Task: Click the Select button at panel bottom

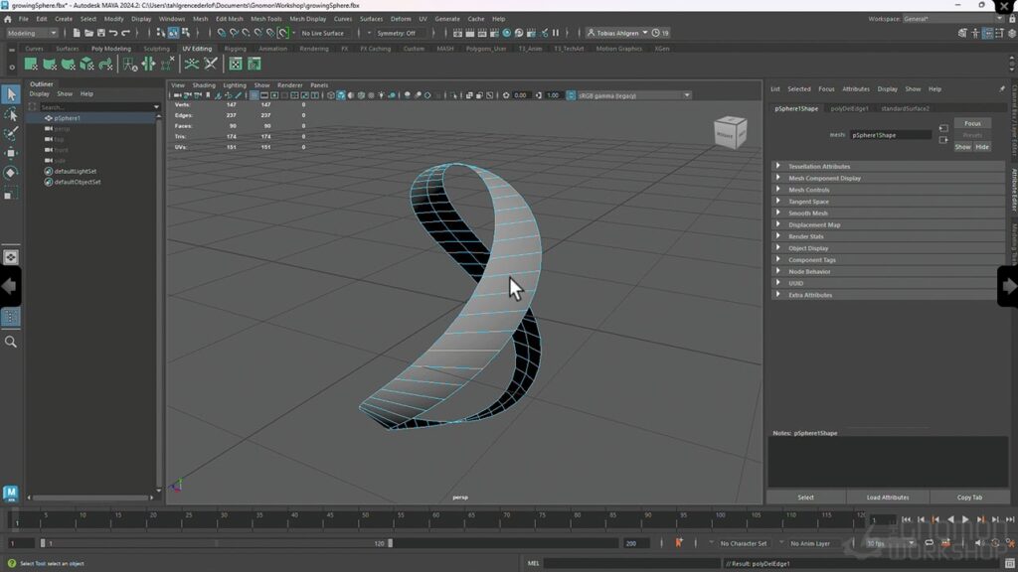Action: tap(805, 498)
